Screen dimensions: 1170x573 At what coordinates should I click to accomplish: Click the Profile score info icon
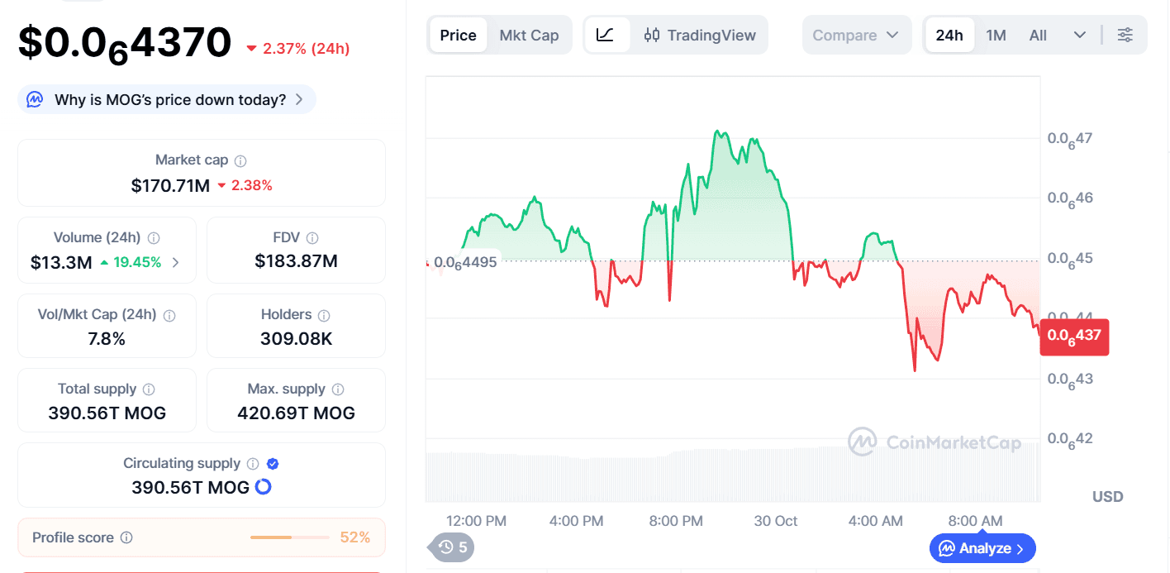click(x=126, y=537)
